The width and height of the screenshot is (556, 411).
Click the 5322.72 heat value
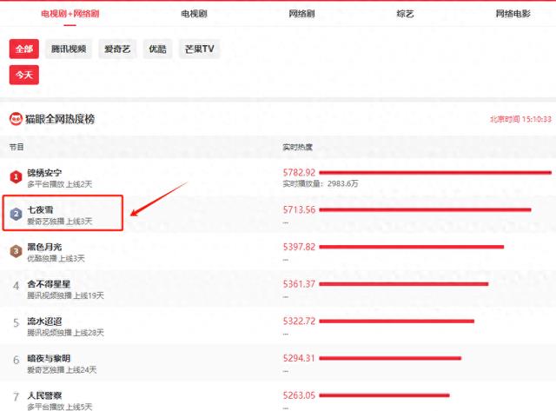pos(299,322)
